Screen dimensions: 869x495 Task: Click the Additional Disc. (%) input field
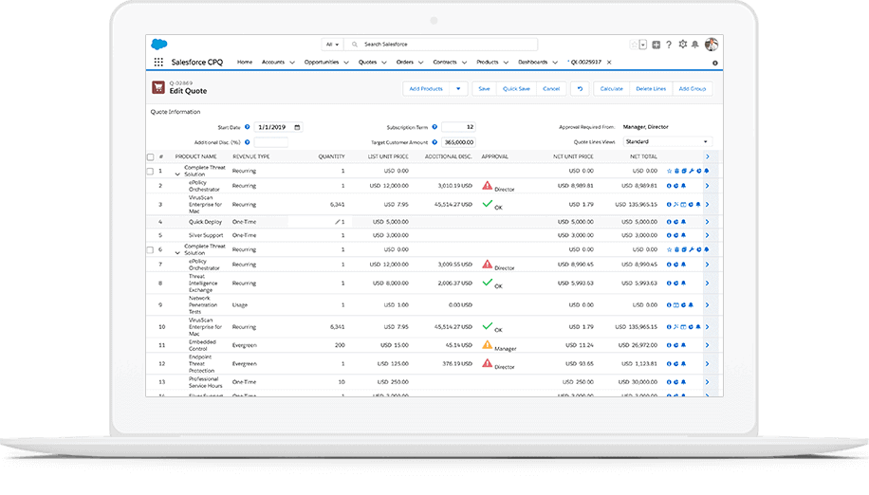coord(271,142)
